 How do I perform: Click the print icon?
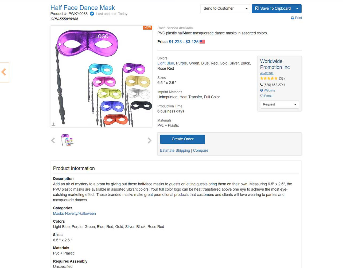click(x=293, y=18)
